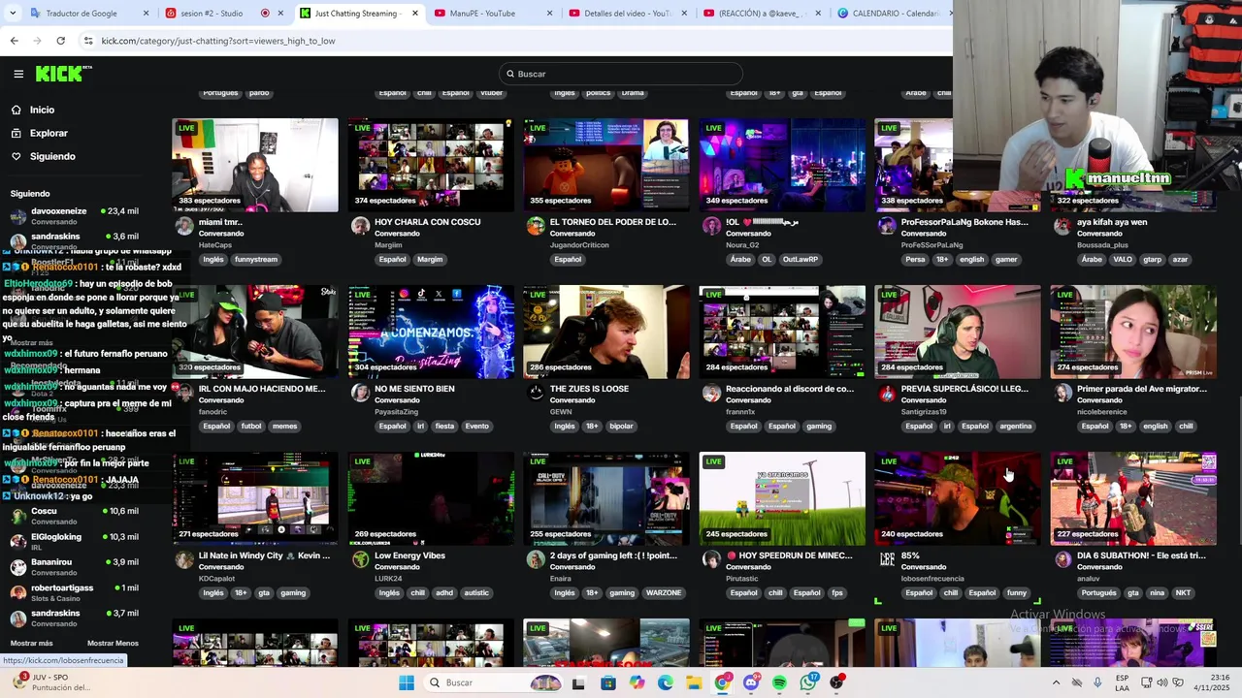Screen dimensions: 1242x698
Task: Open the Windows Start menu
Action: pos(407,682)
